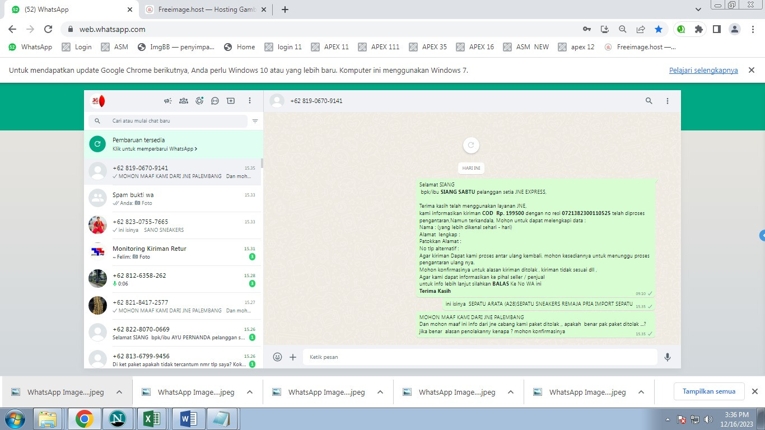Click the 'Pelajari selengkapnya' link
Image resolution: width=765 pixels, height=430 pixels.
(703, 71)
